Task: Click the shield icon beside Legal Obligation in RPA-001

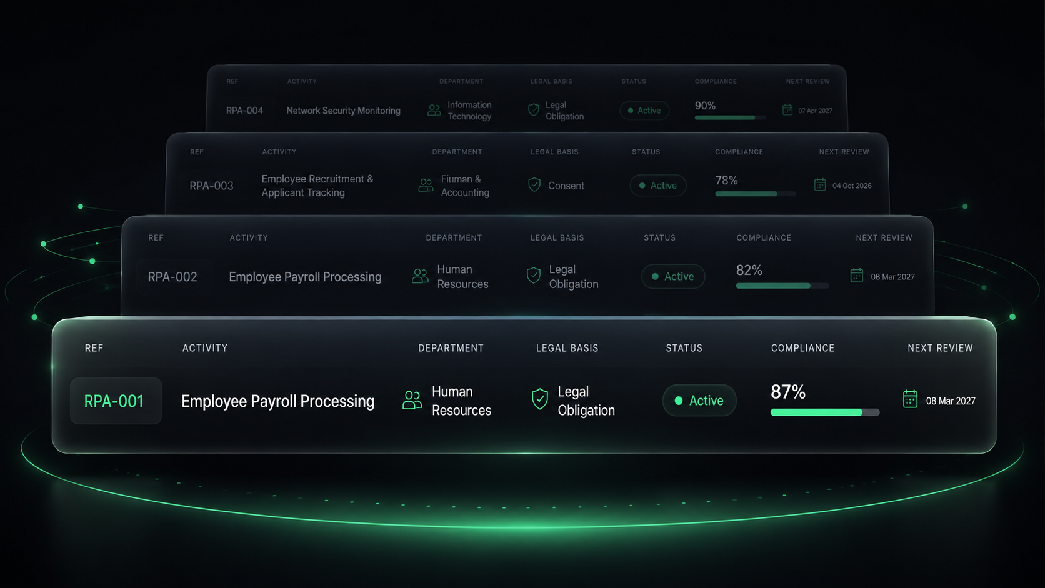Action: [539, 399]
